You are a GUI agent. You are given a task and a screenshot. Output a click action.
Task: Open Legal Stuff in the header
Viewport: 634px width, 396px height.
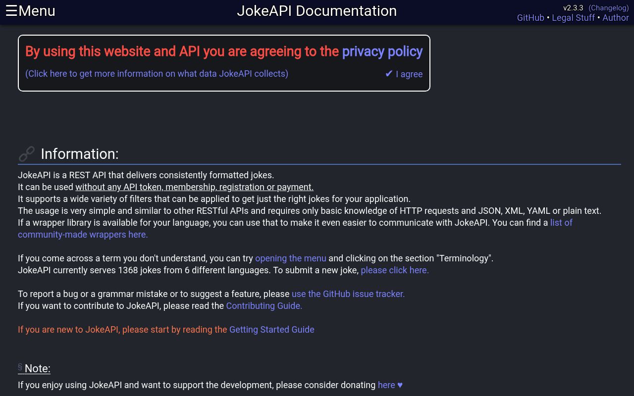click(x=573, y=18)
